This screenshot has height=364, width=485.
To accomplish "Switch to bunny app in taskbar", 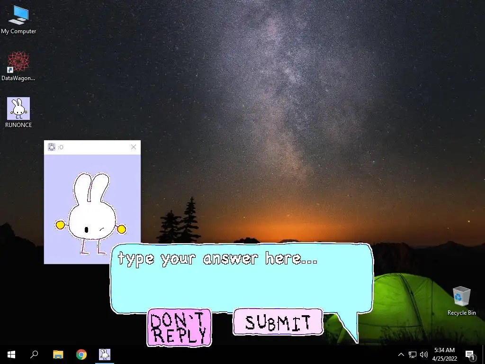I will (x=105, y=355).
